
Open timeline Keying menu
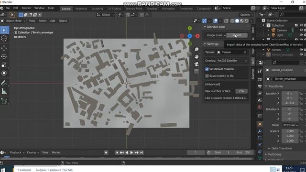33,152
